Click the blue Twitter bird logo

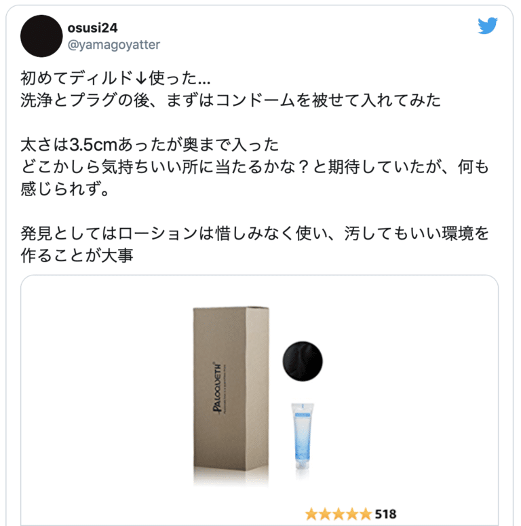pos(488,26)
